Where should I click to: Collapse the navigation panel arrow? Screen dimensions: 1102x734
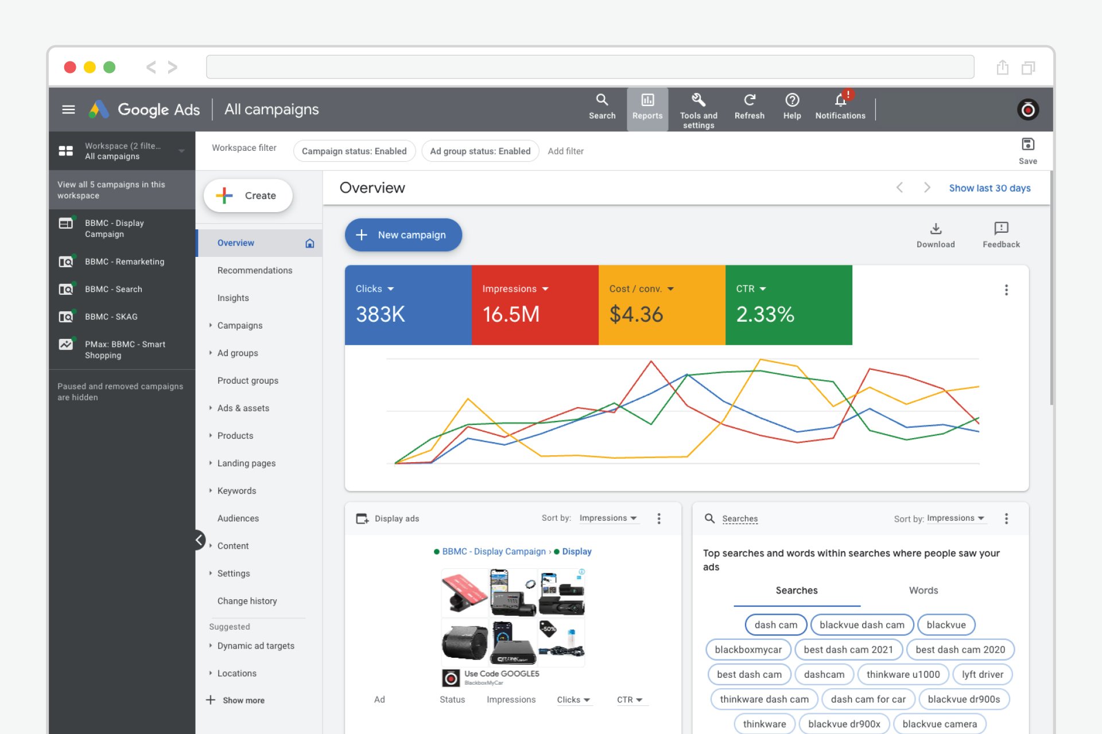(199, 540)
